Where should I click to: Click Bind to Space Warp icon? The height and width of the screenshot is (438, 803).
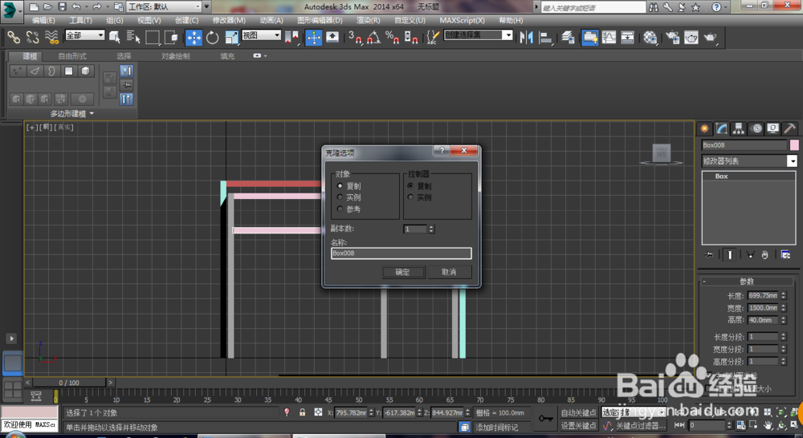51,37
